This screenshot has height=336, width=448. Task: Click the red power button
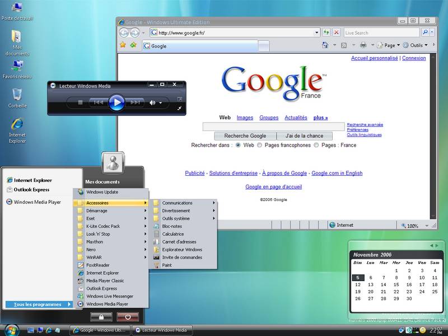(x=128, y=317)
